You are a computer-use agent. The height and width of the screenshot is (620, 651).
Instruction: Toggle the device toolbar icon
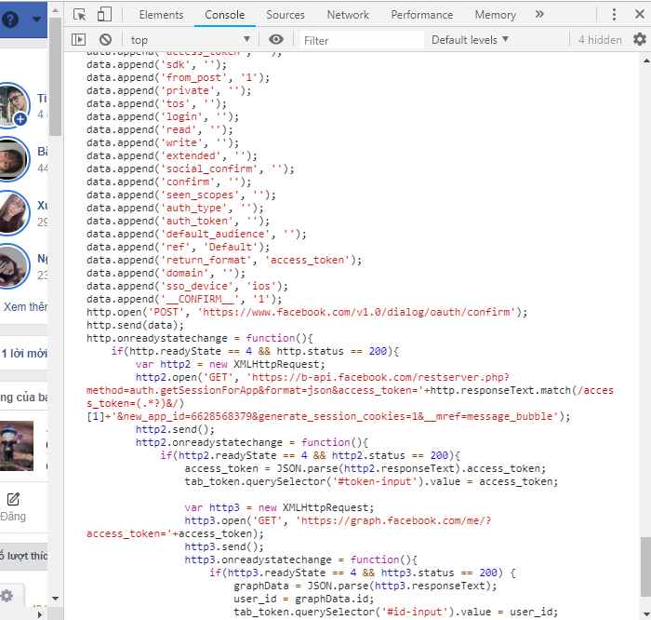104,15
